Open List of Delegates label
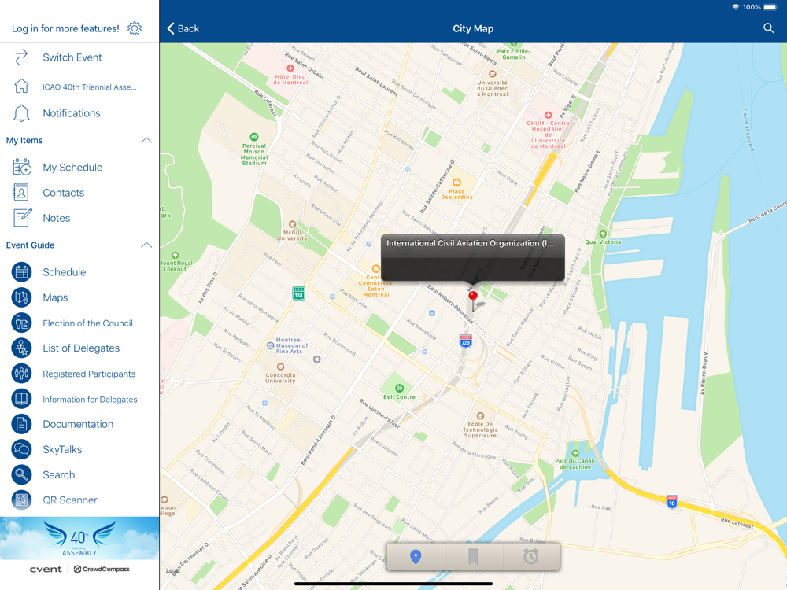This screenshot has height=590, width=787. (x=81, y=348)
